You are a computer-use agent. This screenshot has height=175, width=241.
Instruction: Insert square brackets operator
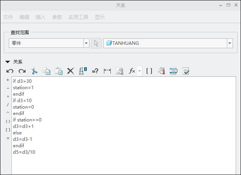click(x=8, y=130)
